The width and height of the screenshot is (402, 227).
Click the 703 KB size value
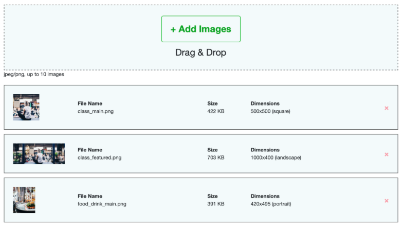click(216, 158)
